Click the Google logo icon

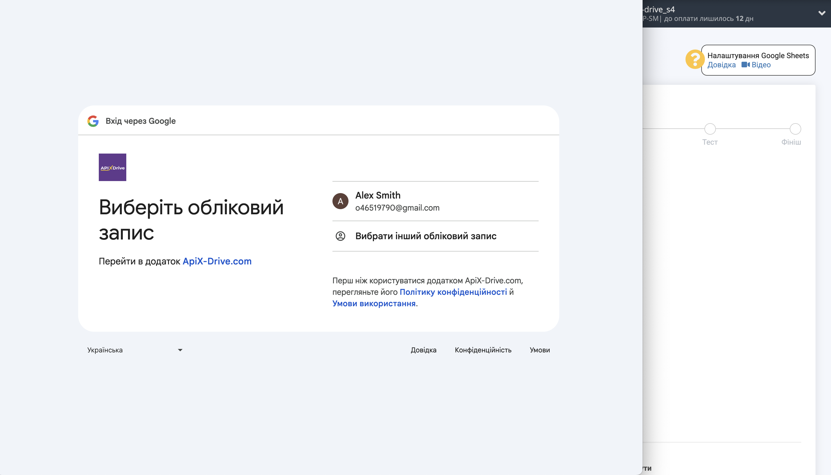click(x=92, y=121)
